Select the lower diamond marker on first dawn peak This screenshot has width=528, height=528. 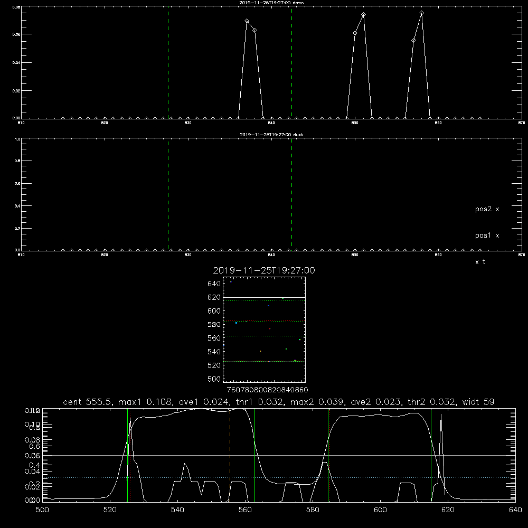point(255,30)
